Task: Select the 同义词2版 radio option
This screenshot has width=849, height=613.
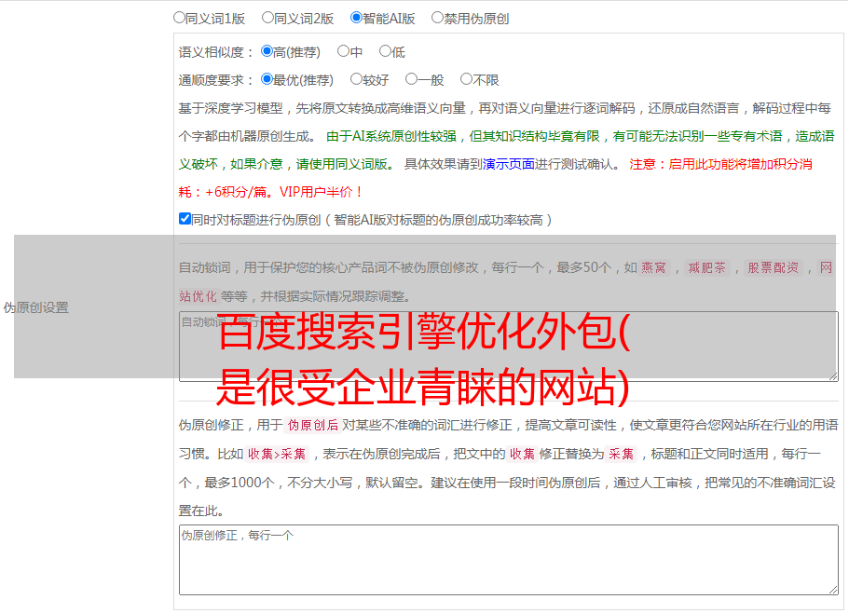Action: (x=267, y=18)
